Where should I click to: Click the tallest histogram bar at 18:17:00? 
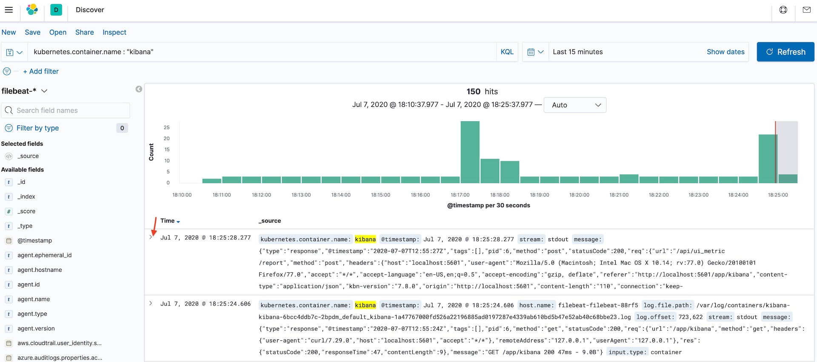click(470, 152)
